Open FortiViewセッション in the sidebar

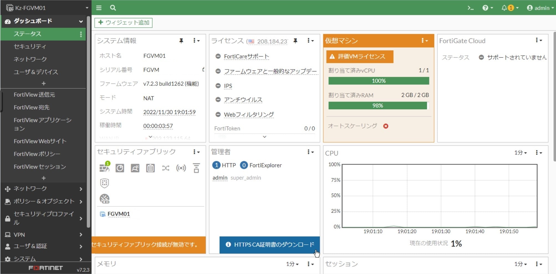(40, 167)
